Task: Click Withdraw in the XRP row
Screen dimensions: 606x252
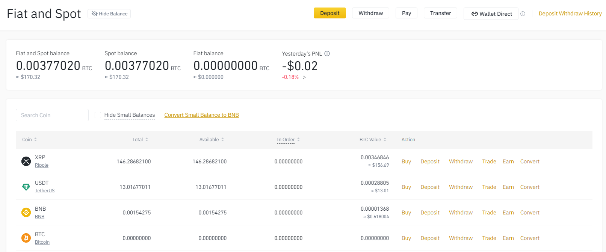Action: click(x=461, y=161)
